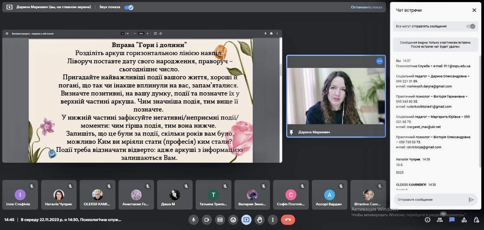Open meeting details info icon
484x230 pixels.
(x=427, y=220)
